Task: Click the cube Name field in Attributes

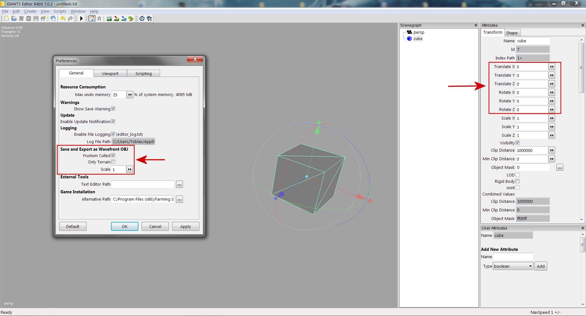Action: [533, 41]
